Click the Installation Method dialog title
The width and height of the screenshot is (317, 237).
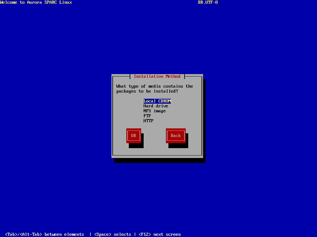click(157, 77)
